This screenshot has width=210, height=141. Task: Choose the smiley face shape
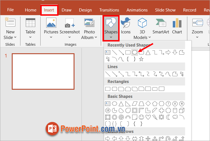tap(141, 117)
